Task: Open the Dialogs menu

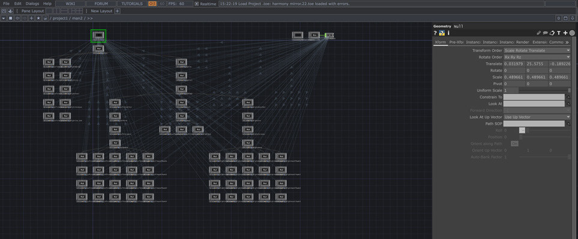Action: click(x=32, y=4)
